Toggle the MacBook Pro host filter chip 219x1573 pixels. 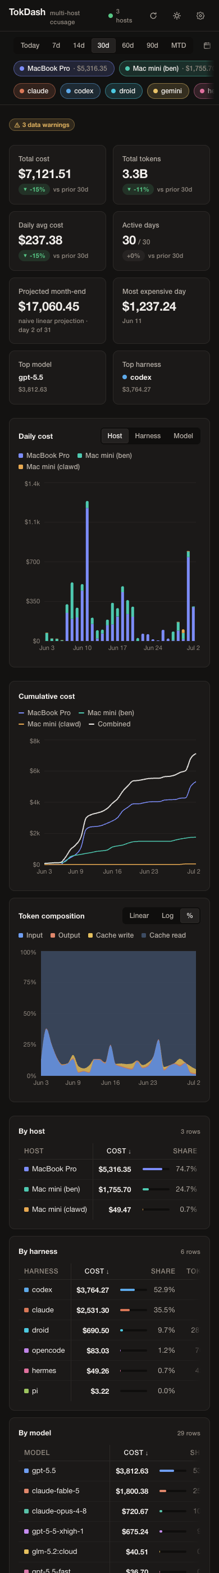64,69
